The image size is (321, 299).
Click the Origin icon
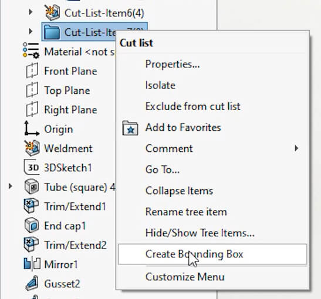[x=32, y=128]
